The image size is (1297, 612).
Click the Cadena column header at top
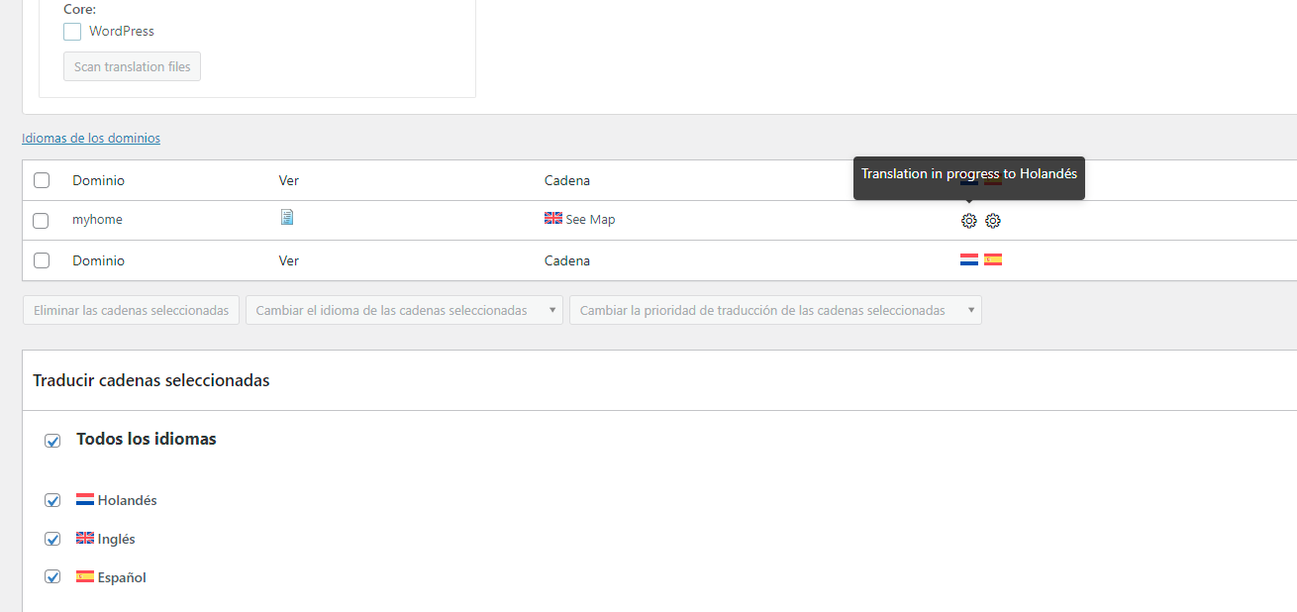(x=567, y=180)
